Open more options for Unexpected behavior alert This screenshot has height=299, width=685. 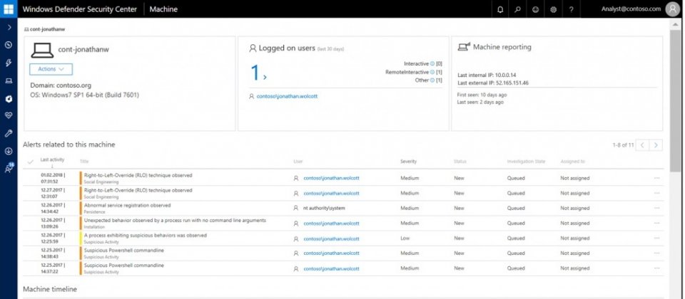pyautogui.click(x=657, y=223)
